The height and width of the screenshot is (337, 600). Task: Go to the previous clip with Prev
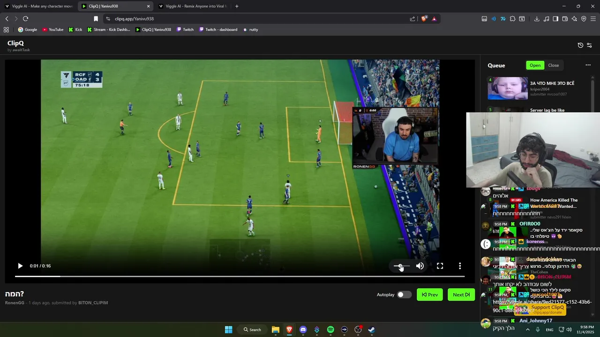430,294
